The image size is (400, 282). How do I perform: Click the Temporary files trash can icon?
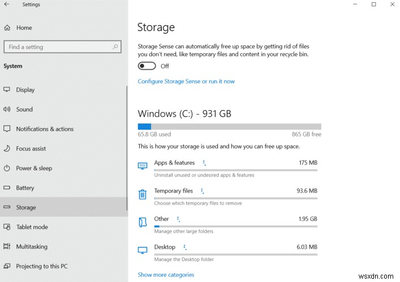(143, 194)
